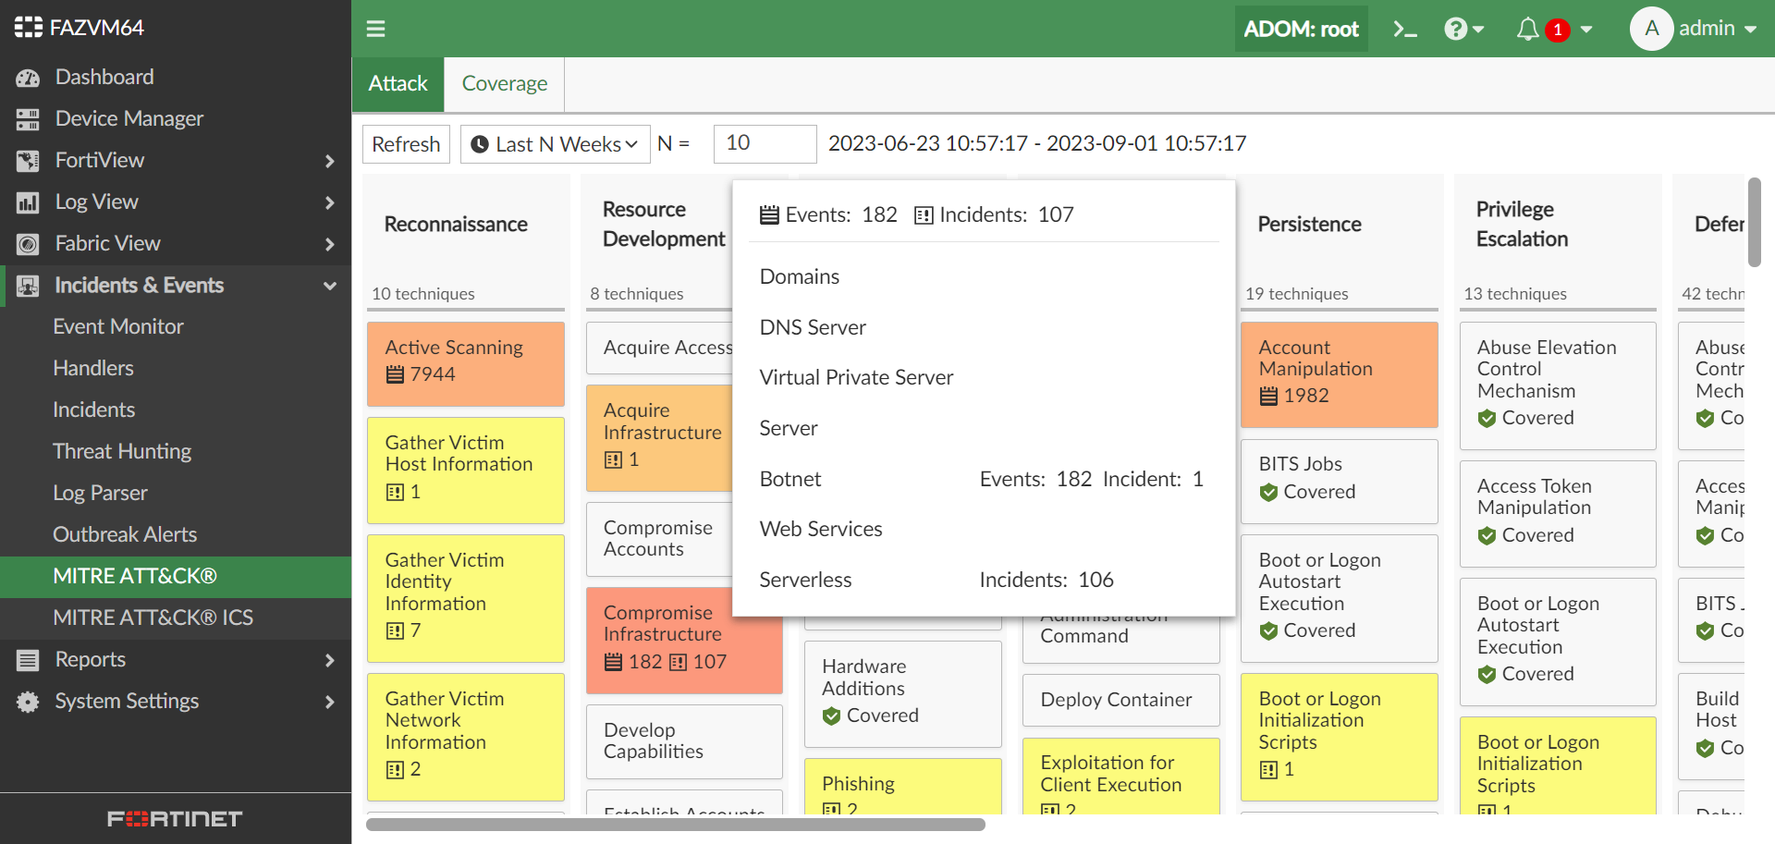Select the Serverless row in the popup
This screenshot has width=1775, height=844.
coord(984,580)
